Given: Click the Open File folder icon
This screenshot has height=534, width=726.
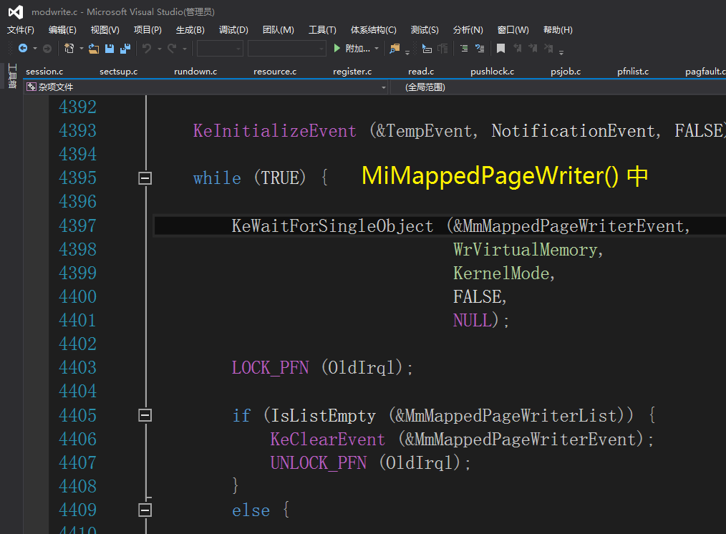Looking at the screenshot, I should coord(93,49).
